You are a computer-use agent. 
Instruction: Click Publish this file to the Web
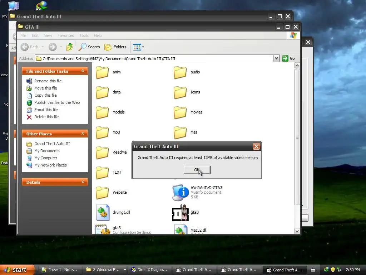coord(57,102)
